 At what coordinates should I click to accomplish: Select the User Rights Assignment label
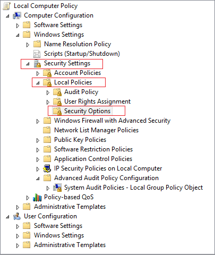pos(97,101)
